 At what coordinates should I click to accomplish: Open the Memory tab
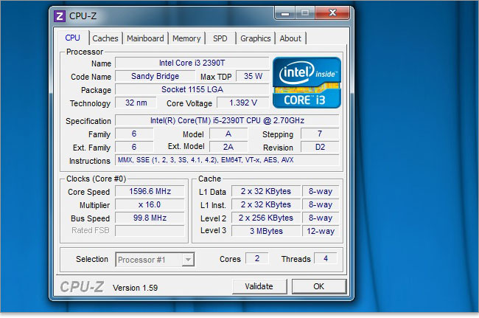coord(186,38)
